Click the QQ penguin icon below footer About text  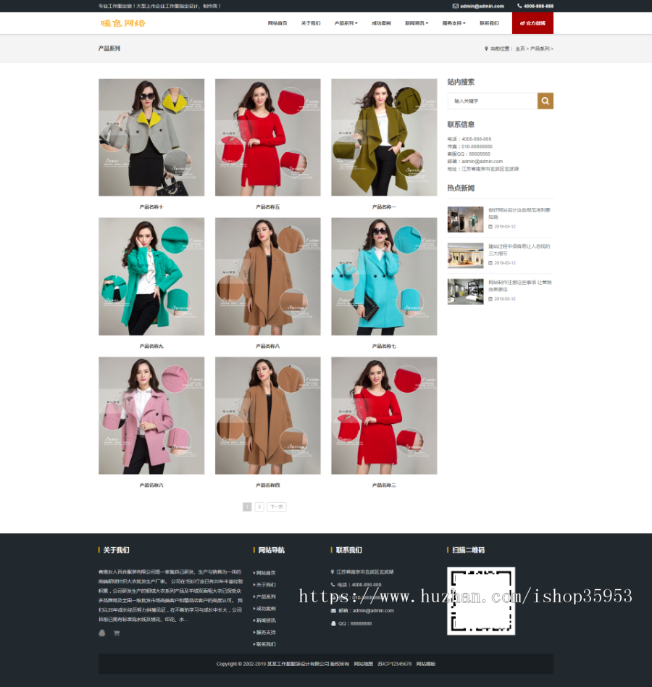[102, 633]
